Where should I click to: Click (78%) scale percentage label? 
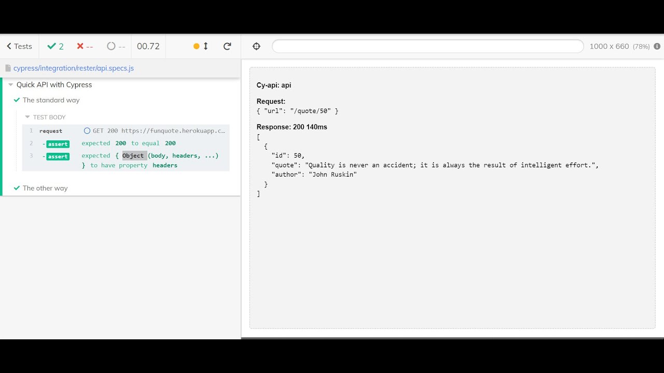click(x=641, y=47)
